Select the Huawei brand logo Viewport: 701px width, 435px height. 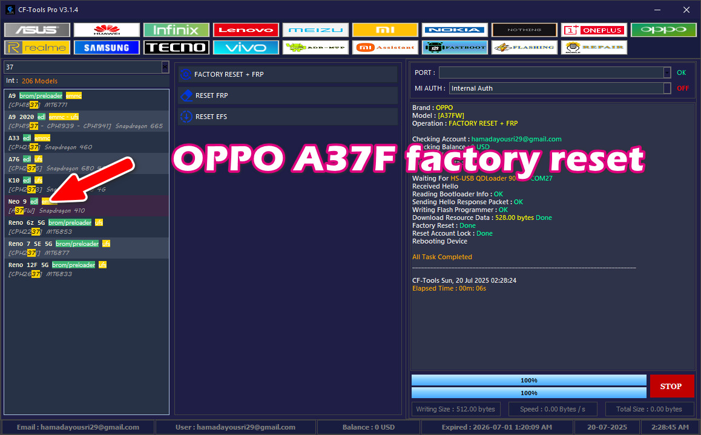tap(107, 30)
